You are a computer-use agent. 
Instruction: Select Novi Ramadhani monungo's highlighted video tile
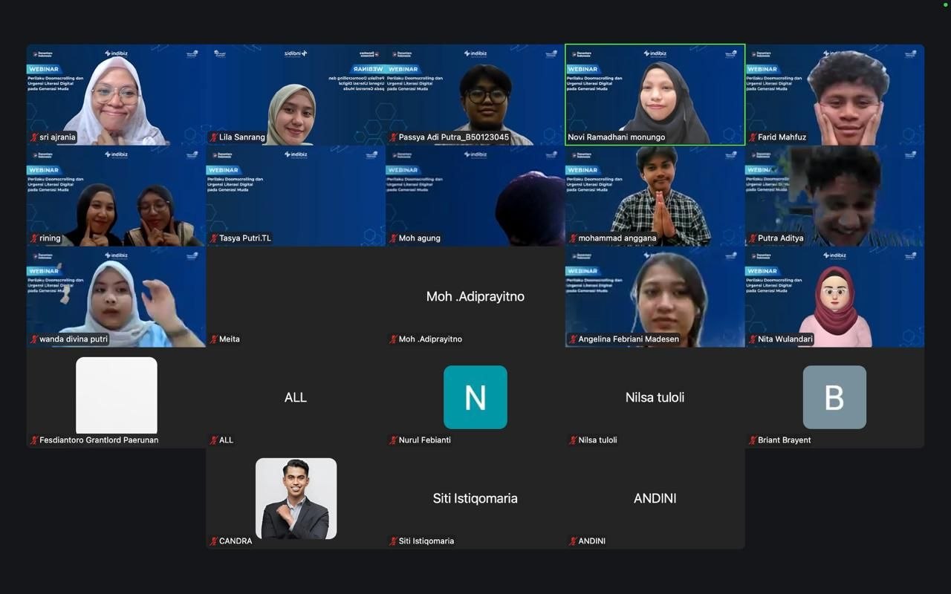click(x=655, y=94)
